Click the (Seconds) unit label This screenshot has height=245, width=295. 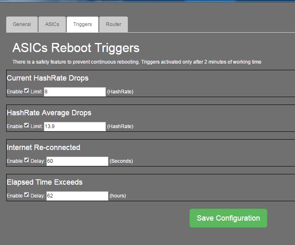121,161
